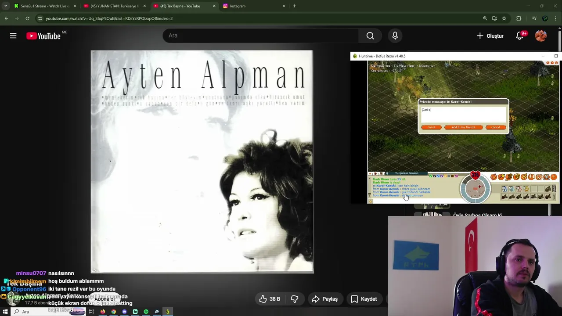The height and width of the screenshot is (316, 562).
Task: Click the Dofus heart health indicator 375
Action: (x=476, y=175)
